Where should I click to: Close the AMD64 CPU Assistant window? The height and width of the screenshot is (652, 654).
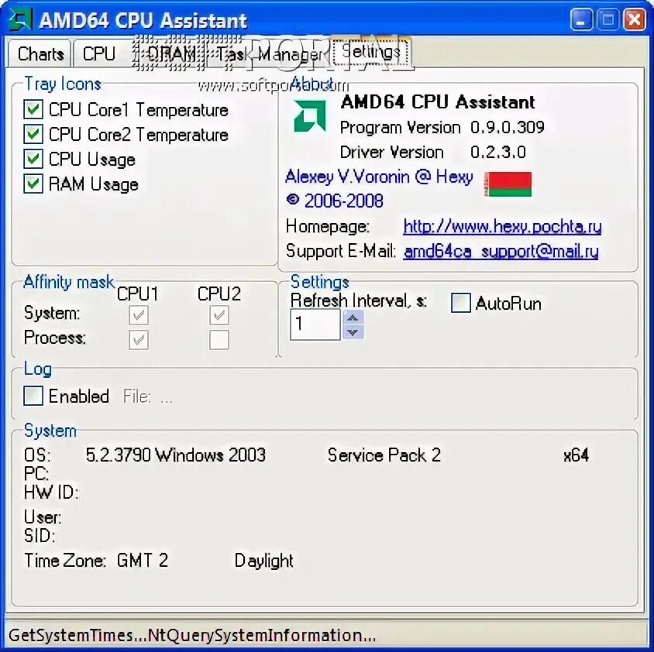pyautogui.click(x=634, y=19)
